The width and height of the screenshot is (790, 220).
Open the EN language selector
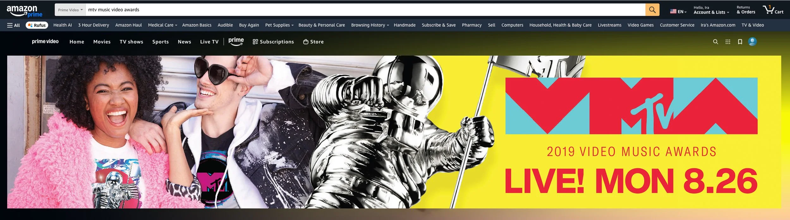pos(678,11)
